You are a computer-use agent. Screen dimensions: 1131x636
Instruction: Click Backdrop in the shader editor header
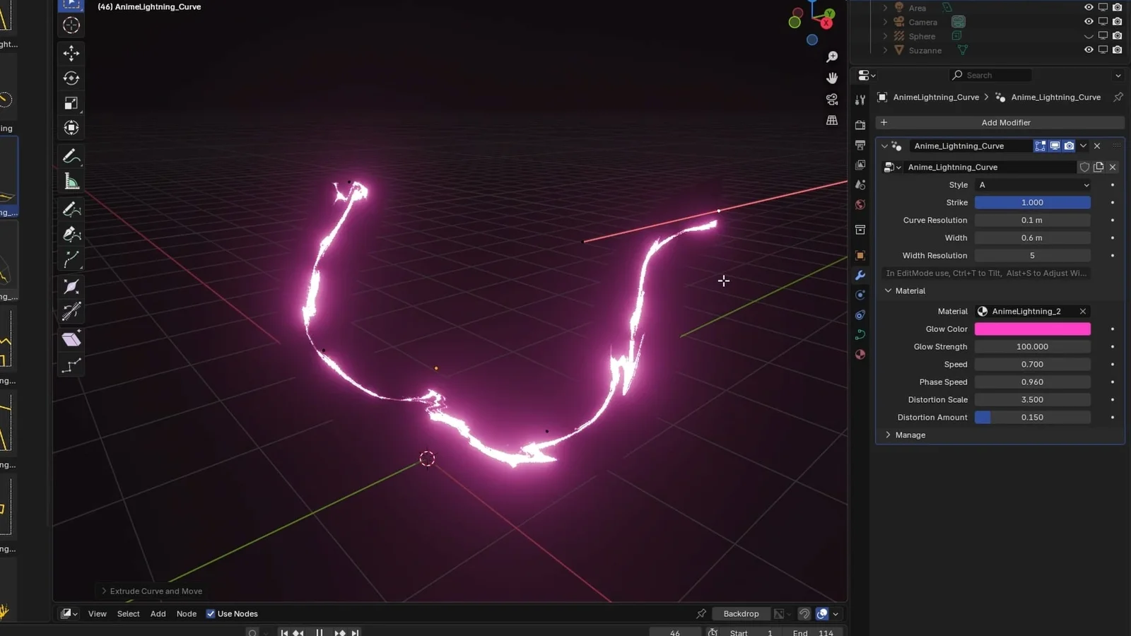[741, 613]
